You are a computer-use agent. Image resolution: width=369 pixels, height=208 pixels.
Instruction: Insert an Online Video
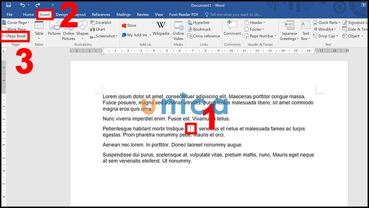pyautogui.click(x=178, y=31)
